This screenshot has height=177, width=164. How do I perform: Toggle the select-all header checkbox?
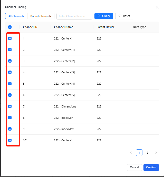tap(10, 27)
